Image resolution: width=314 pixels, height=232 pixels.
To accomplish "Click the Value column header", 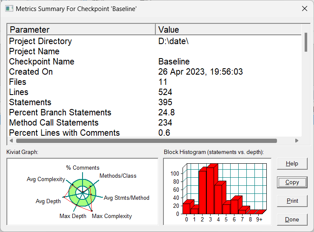I will point(228,30).
